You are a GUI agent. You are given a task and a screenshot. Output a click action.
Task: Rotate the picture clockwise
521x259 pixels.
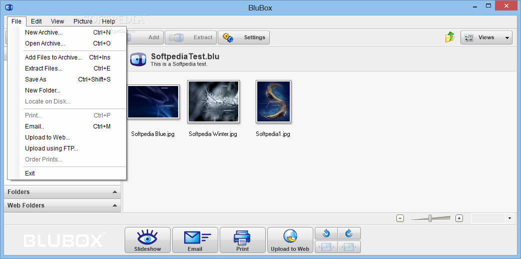point(349,233)
